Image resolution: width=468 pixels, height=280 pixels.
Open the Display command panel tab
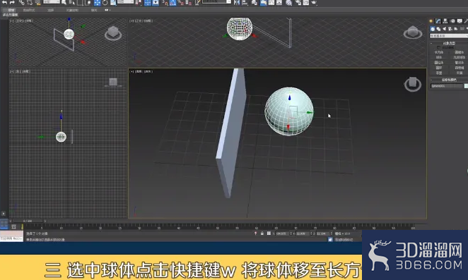pos(460,21)
